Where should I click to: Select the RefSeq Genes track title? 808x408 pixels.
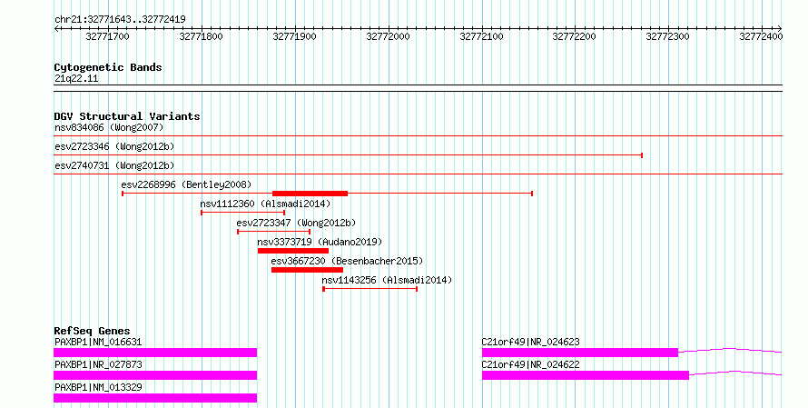[x=93, y=331]
